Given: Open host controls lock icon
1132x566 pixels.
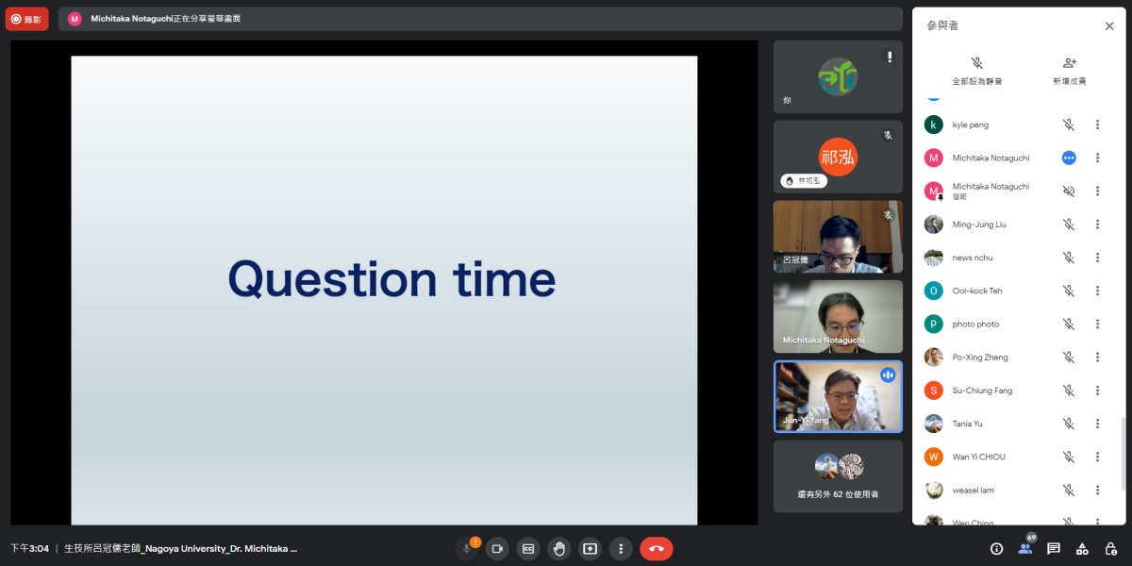Looking at the screenshot, I should point(1111,548).
